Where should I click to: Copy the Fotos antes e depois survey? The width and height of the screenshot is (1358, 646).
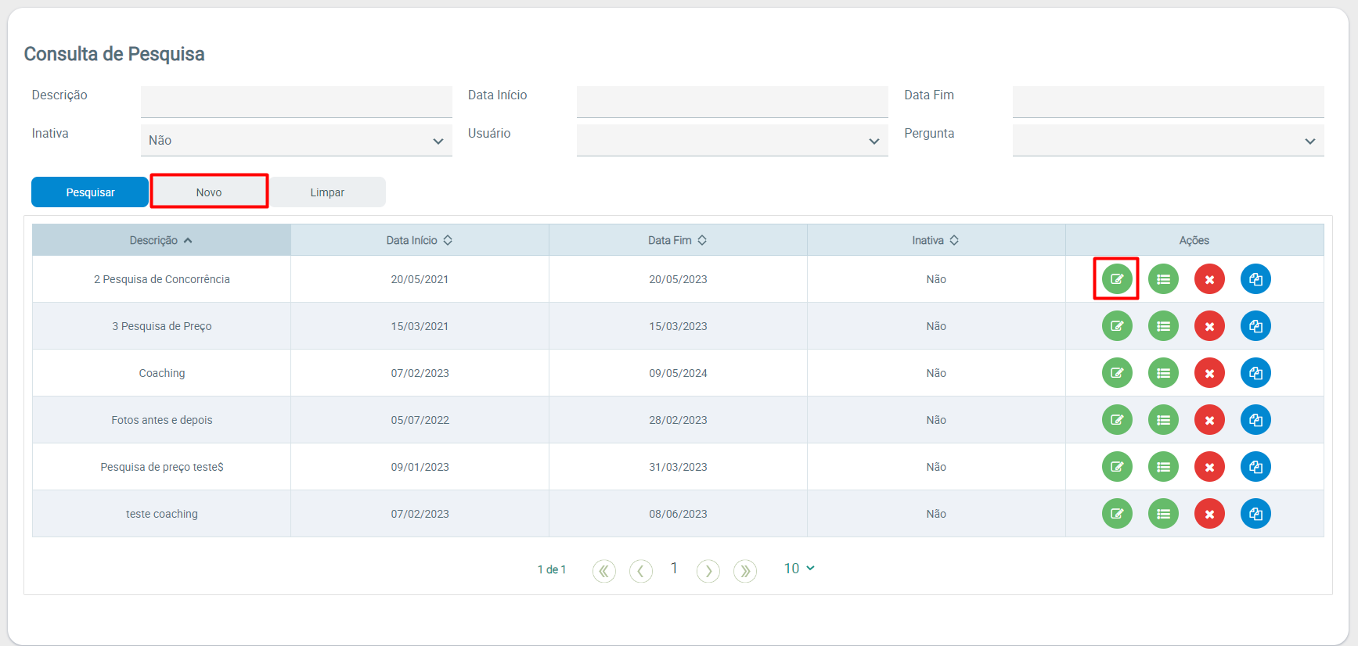coord(1255,420)
